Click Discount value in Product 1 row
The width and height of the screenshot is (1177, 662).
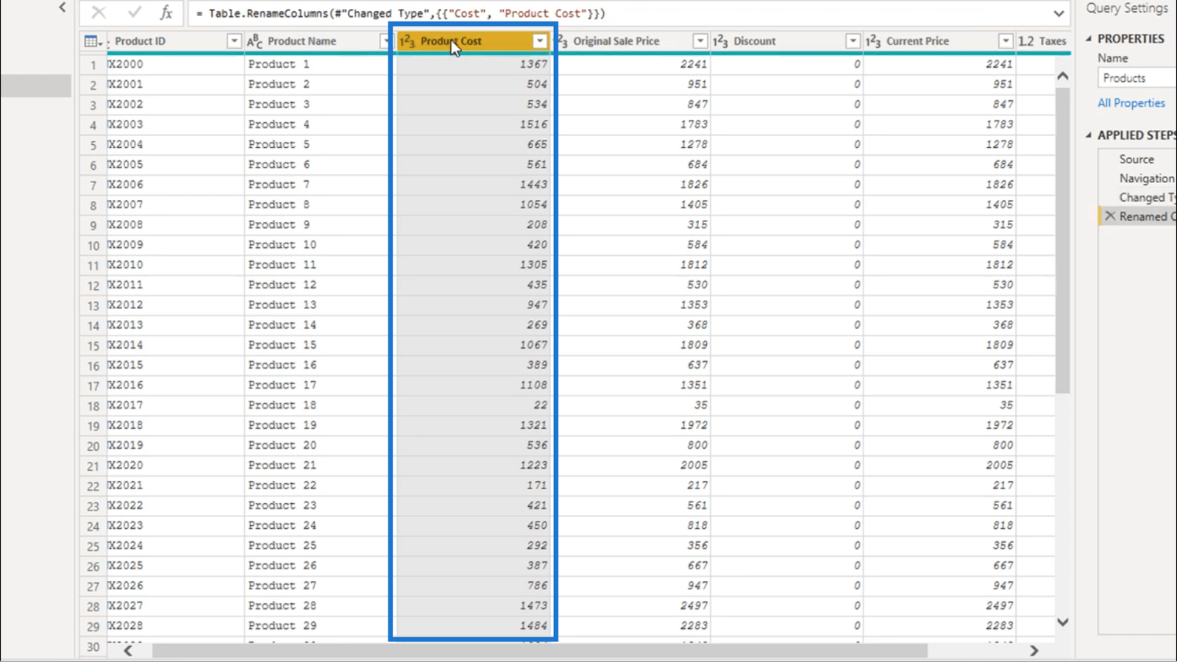click(x=857, y=64)
